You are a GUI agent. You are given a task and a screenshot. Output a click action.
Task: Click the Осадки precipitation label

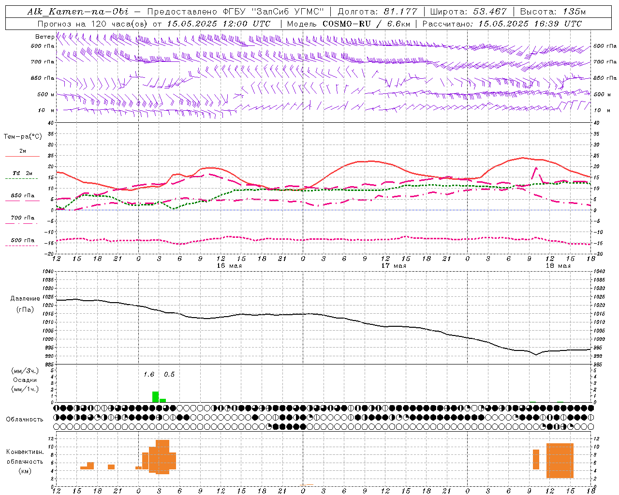tap(25, 380)
